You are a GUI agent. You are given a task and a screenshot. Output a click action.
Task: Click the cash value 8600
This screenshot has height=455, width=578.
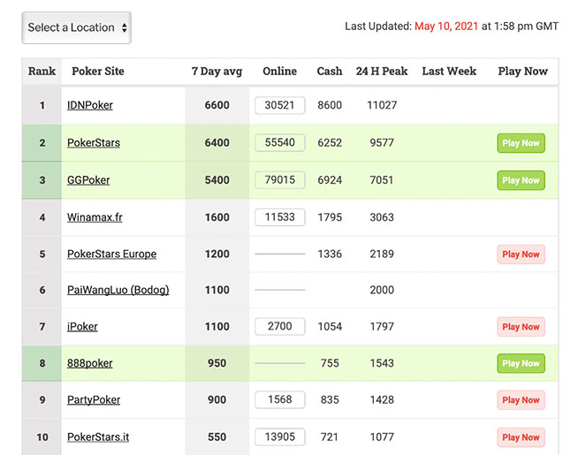[x=330, y=105]
